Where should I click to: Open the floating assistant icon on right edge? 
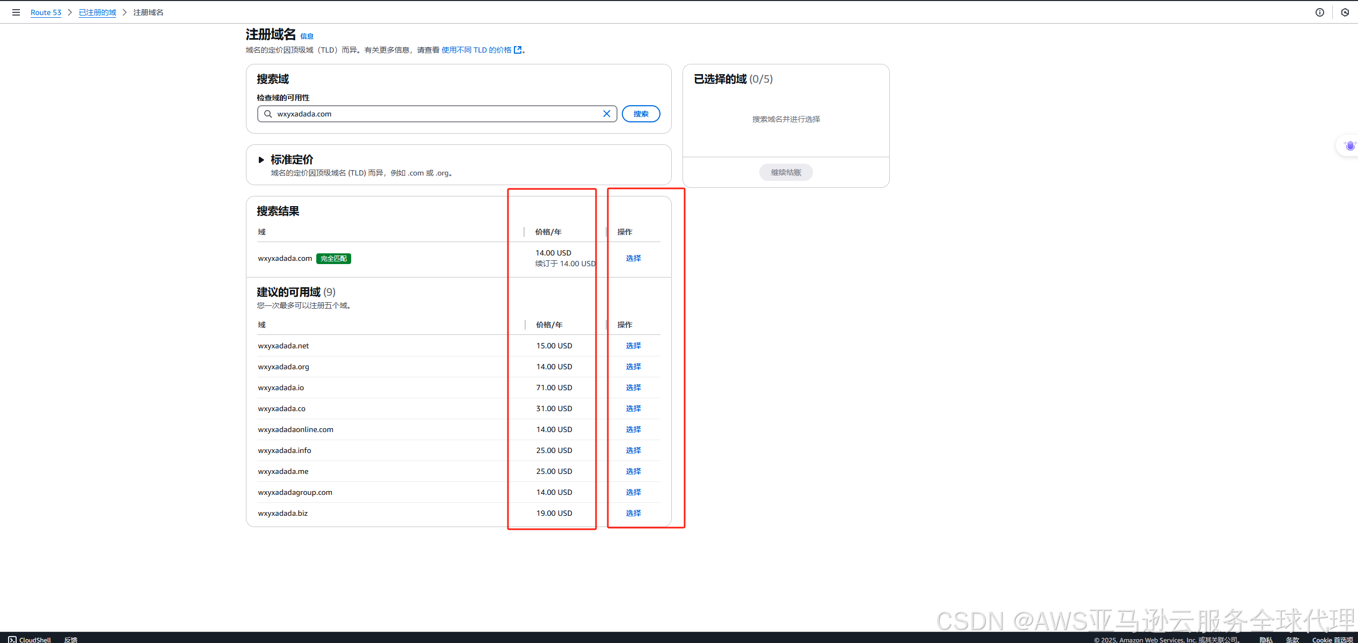point(1349,146)
